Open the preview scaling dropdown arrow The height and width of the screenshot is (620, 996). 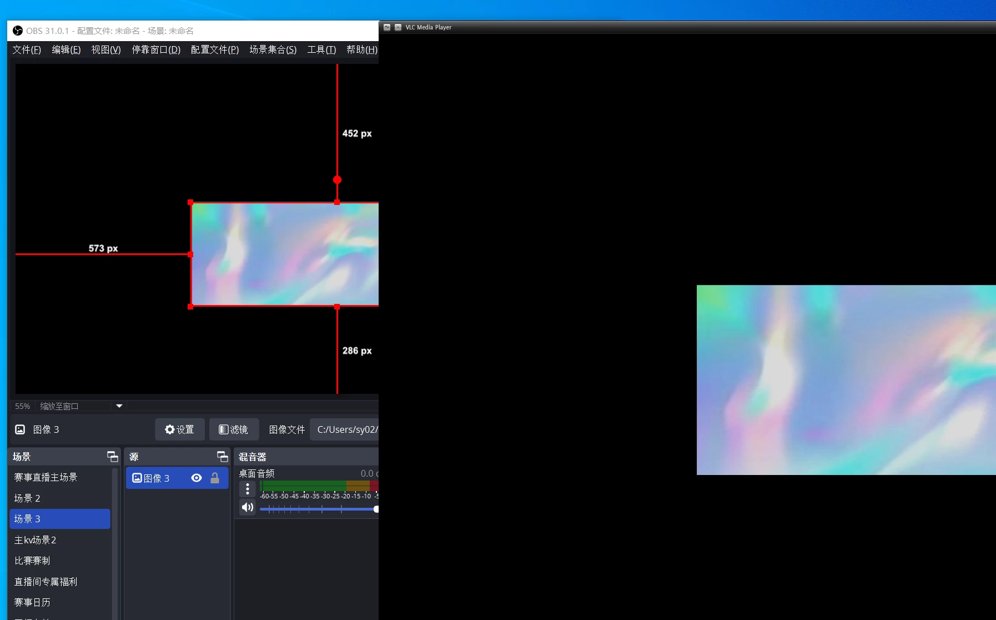[119, 406]
